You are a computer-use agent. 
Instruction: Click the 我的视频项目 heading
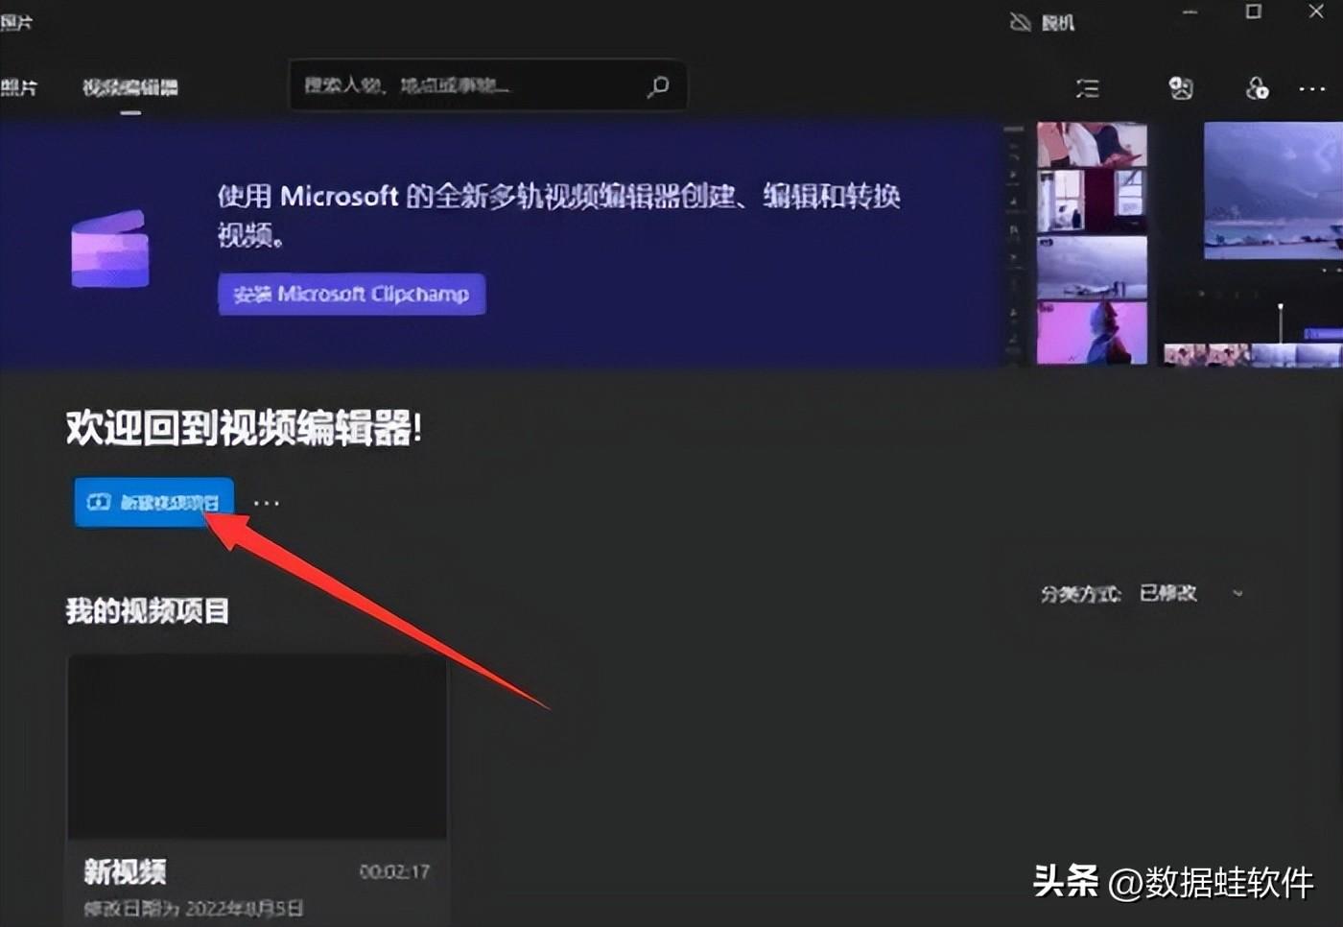click(148, 610)
